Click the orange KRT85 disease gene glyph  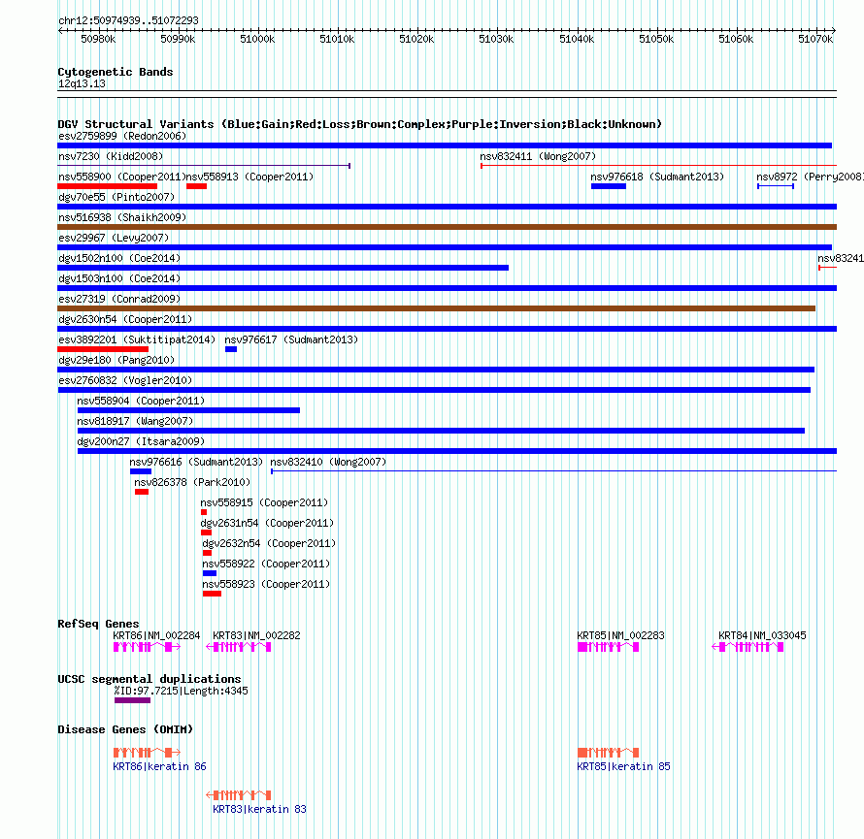click(609, 753)
